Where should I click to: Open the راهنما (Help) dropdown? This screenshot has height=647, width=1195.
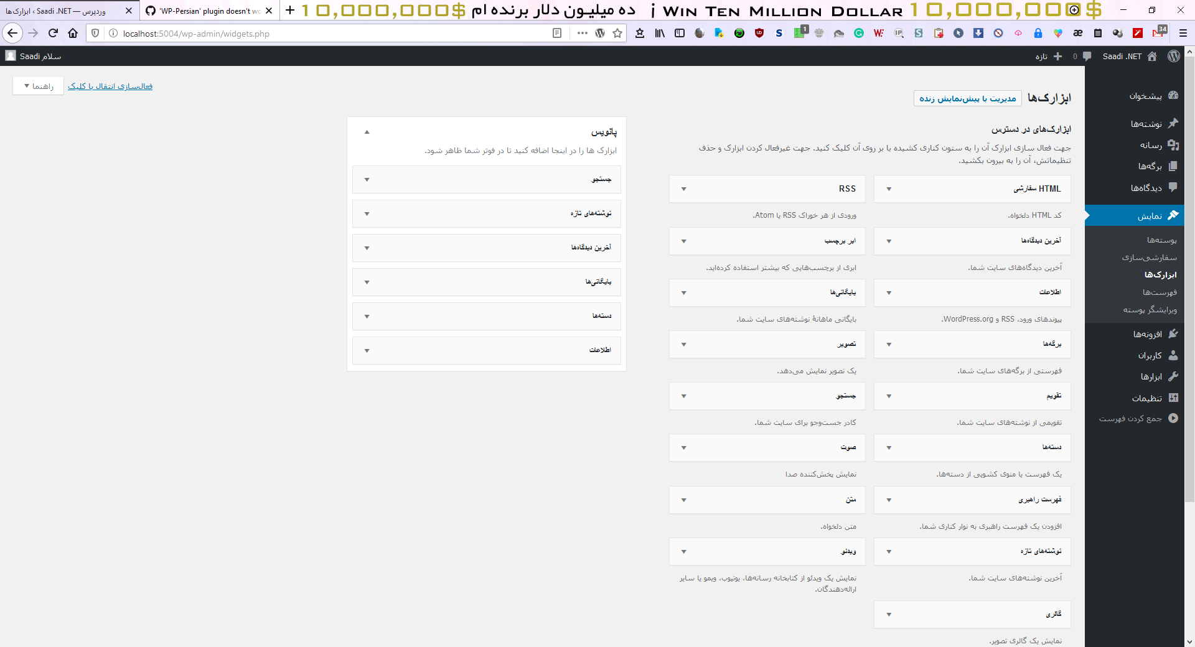pos(37,86)
